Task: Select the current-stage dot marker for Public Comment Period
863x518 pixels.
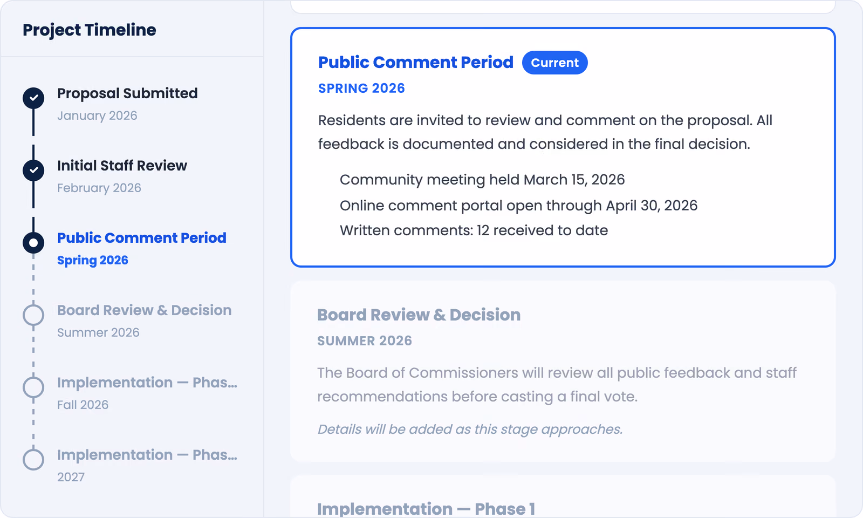Action: coord(33,243)
